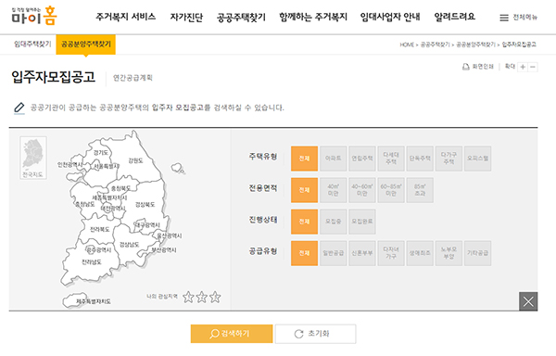Click the middle 나의 관심지역 star
Screen dimensions: 556x356
pyautogui.click(x=202, y=297)
